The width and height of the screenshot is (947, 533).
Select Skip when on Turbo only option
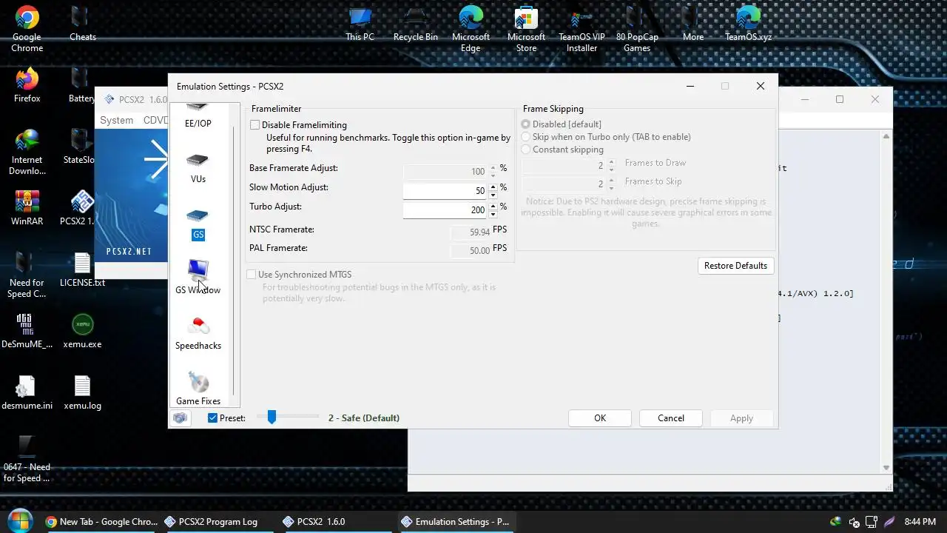coord(526,137)
